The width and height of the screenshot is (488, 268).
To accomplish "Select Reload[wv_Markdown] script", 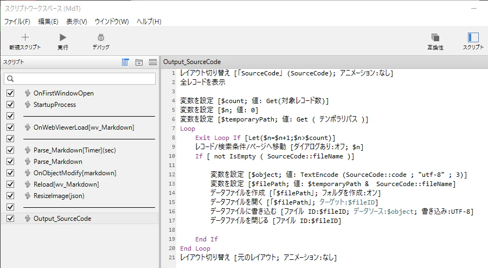I will point(66,184).
